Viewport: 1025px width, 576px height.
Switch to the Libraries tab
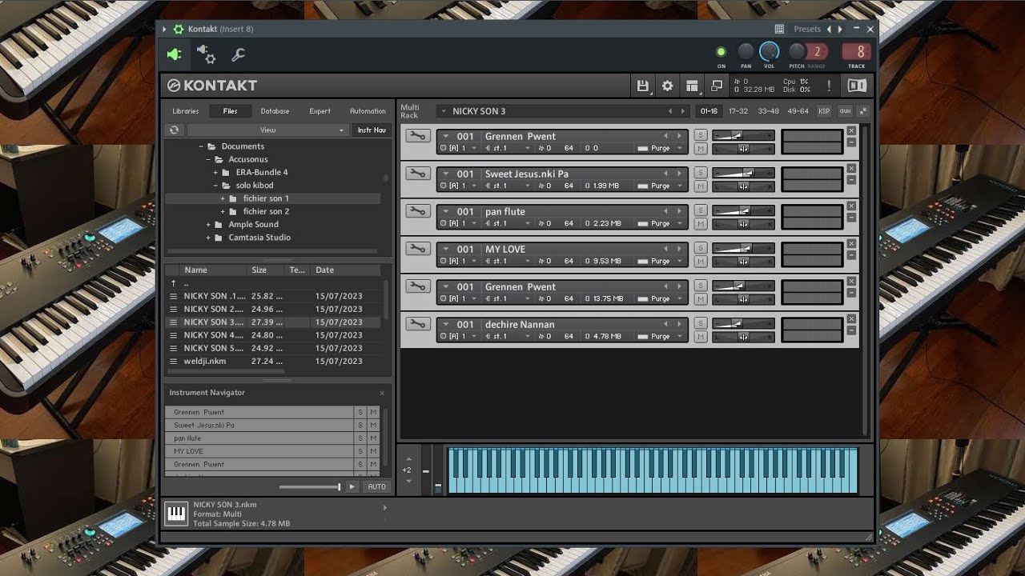click(x=186, y=111)
